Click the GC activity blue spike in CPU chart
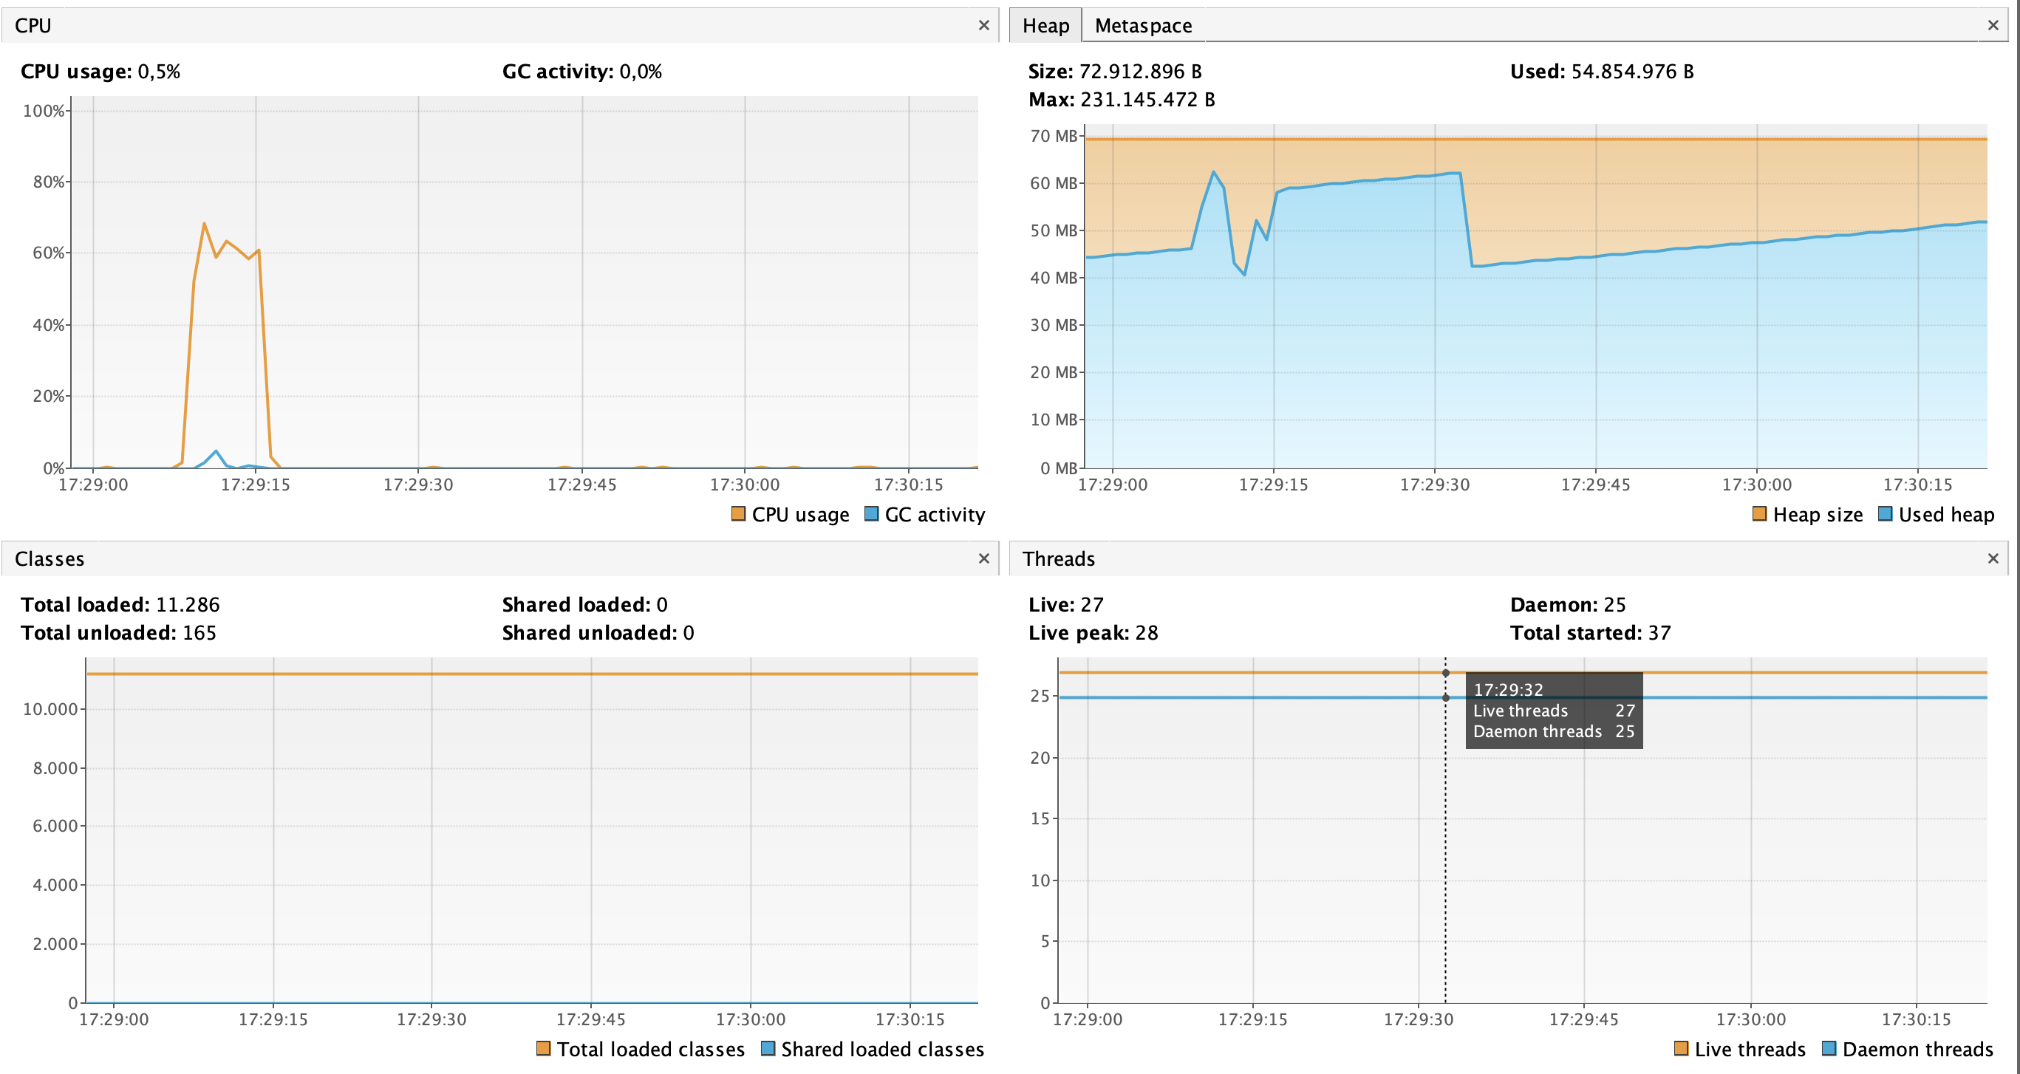 216,451
